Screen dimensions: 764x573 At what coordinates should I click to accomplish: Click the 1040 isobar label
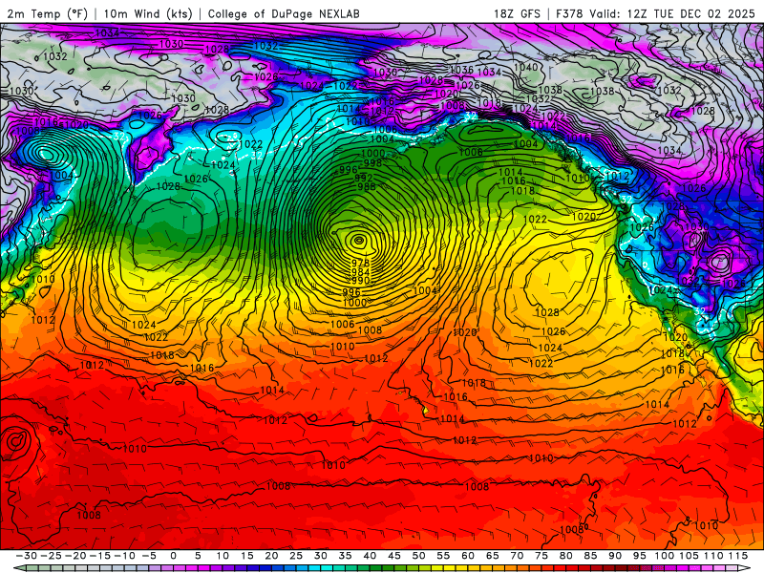coord(526,67)
